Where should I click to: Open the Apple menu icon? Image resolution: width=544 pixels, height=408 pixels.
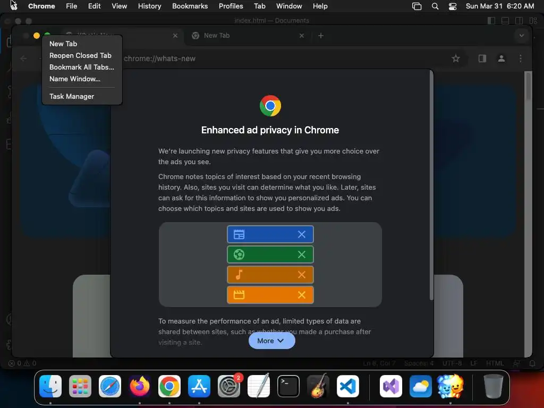[x=13, y=6]
